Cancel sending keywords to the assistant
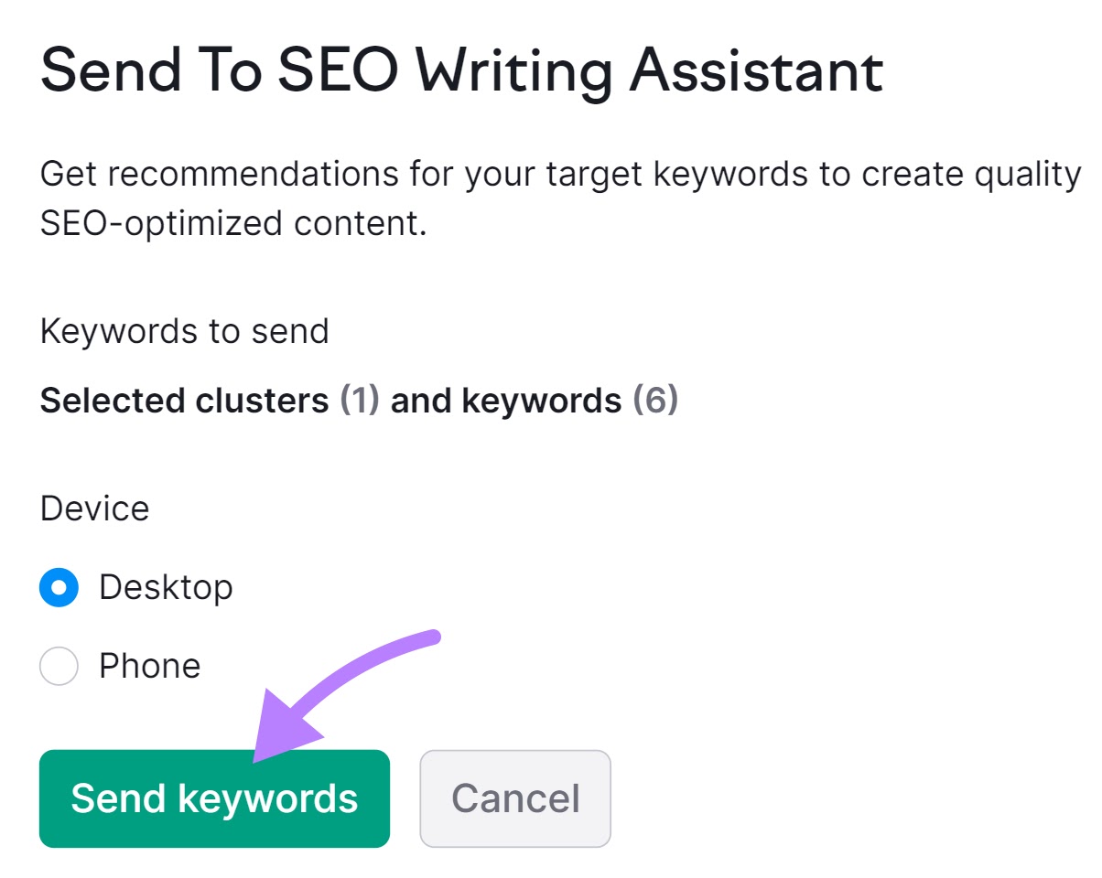The height and width of the screenshot is (878, 1102). 514,798
